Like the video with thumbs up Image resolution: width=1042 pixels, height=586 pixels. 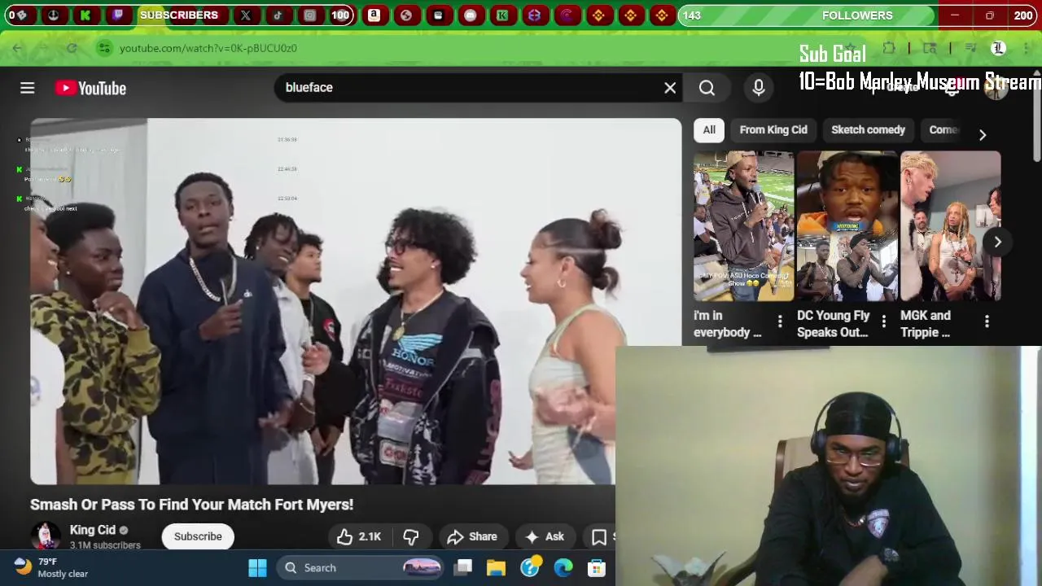tap(358, 536)
